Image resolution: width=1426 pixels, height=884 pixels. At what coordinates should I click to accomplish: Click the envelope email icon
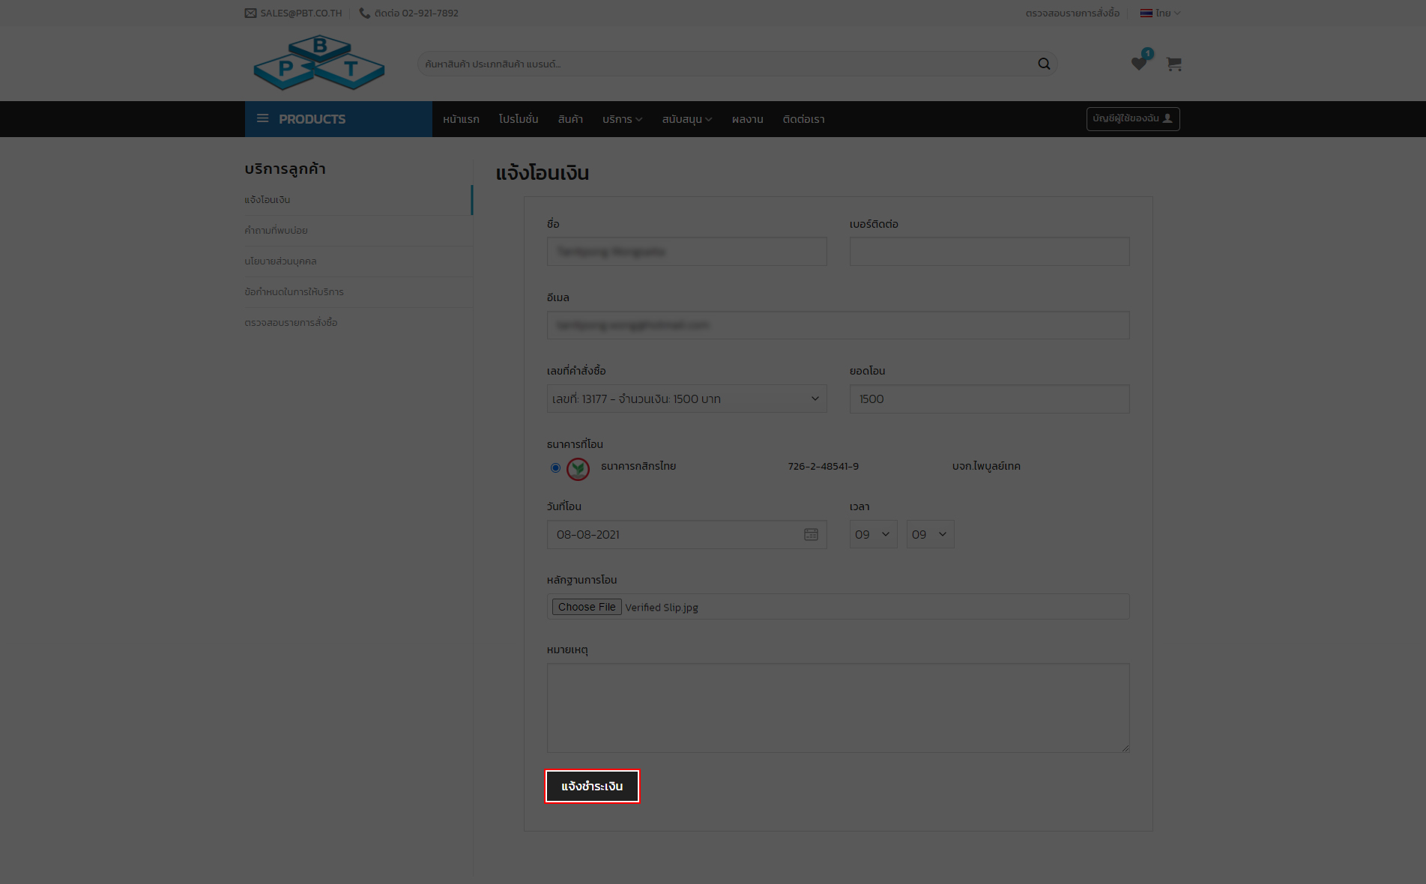[250, 13]
